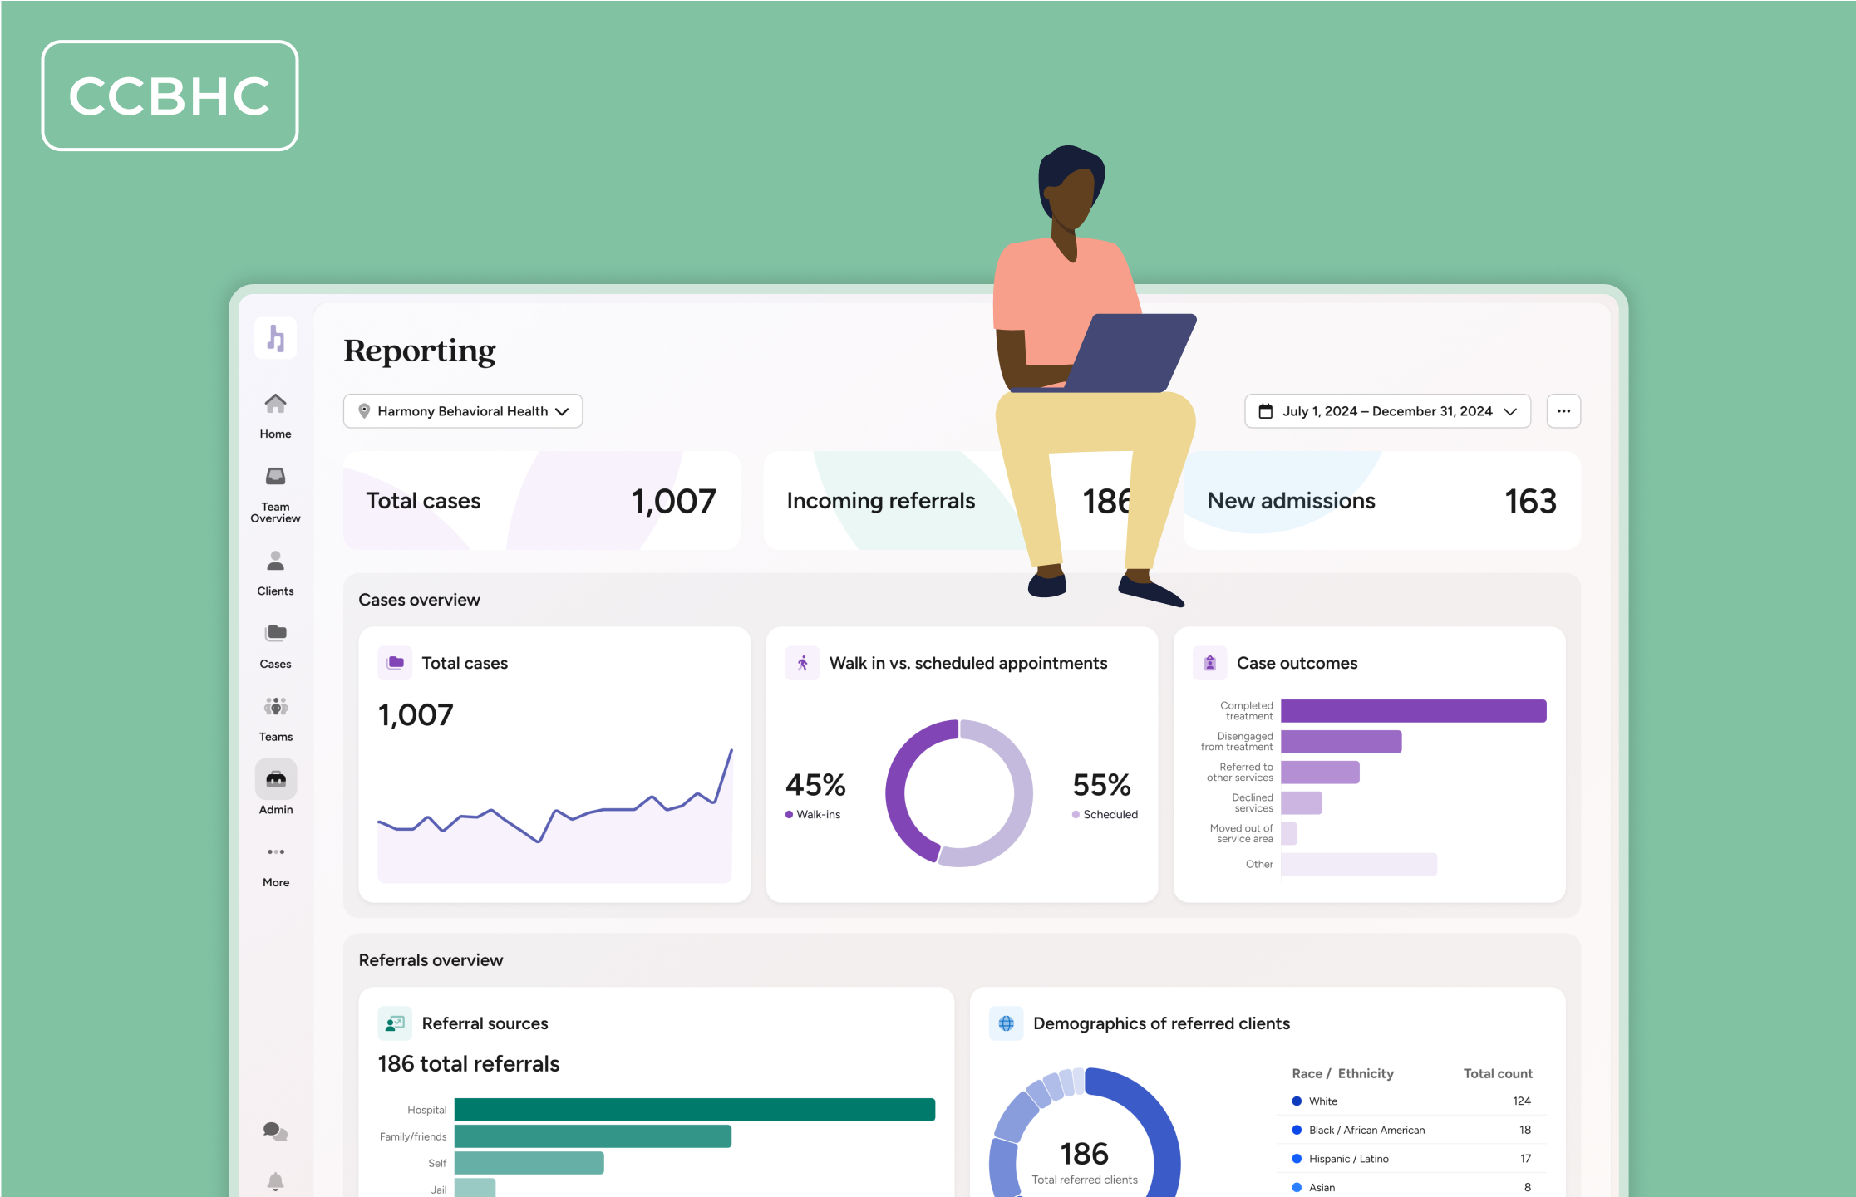Screen dimensions: 1856x1197
Task: Click the calendar icon in date range
Action: click(x=1266, y=411)
